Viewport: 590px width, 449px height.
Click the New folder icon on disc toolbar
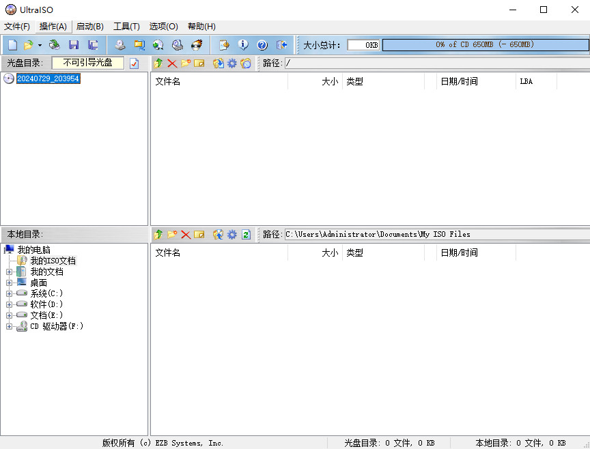[x=184, y=63]
